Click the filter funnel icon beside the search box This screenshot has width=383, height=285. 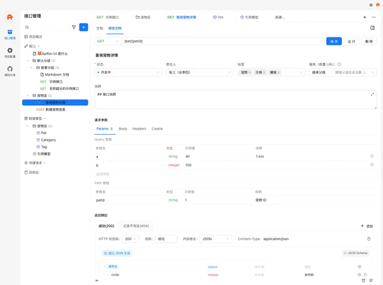click(74, 27)
